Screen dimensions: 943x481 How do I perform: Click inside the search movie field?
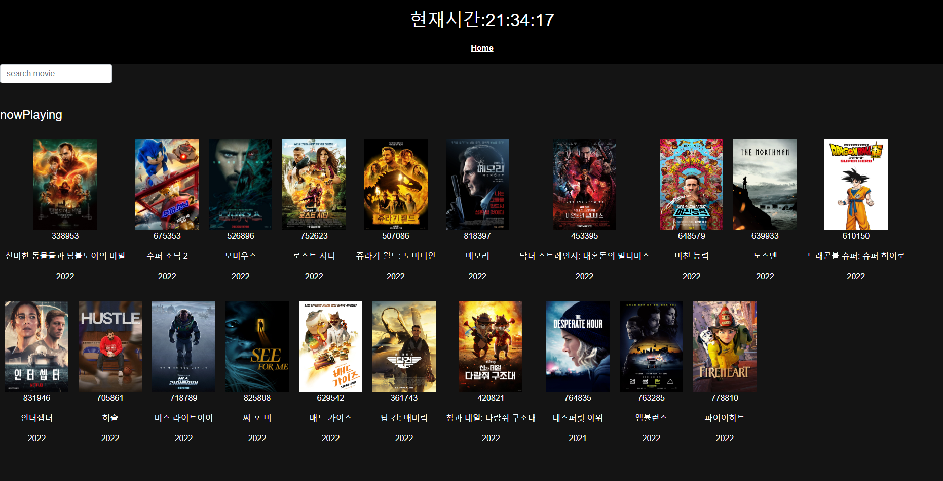click(x=56, y=73)
